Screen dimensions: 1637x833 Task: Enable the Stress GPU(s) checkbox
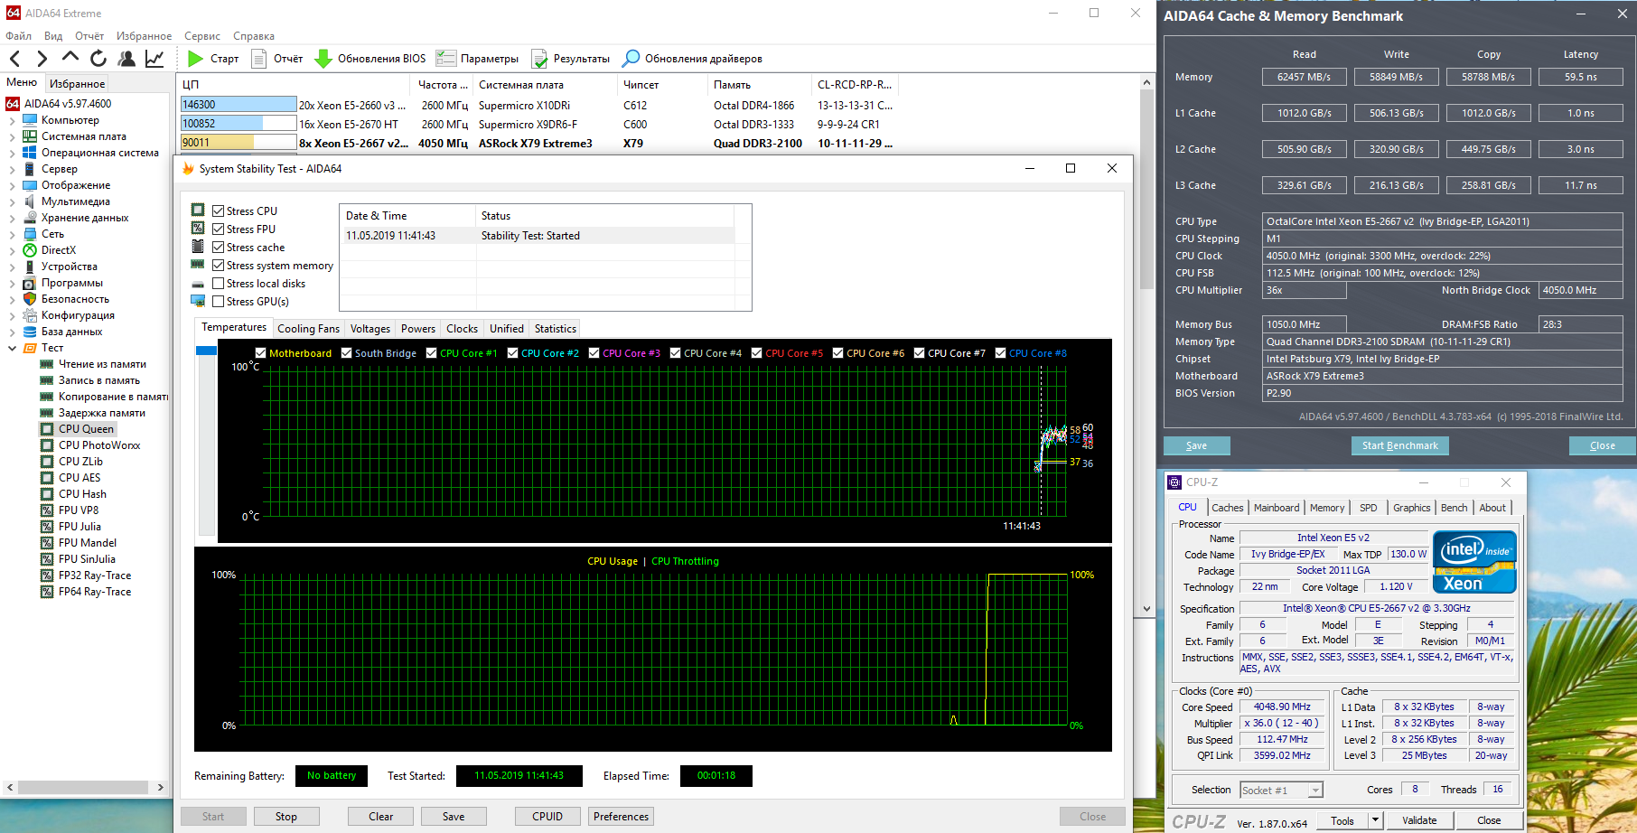pos(218,302)
